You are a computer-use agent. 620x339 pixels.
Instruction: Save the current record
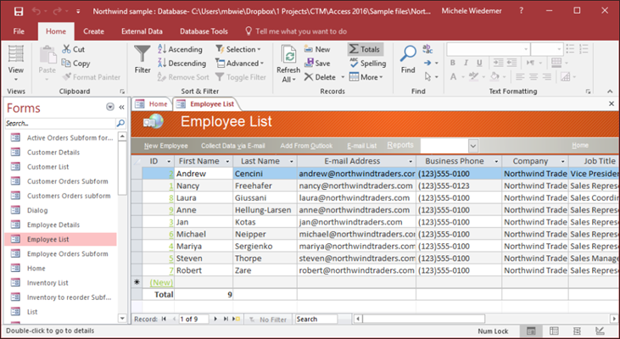click(317, 64)
